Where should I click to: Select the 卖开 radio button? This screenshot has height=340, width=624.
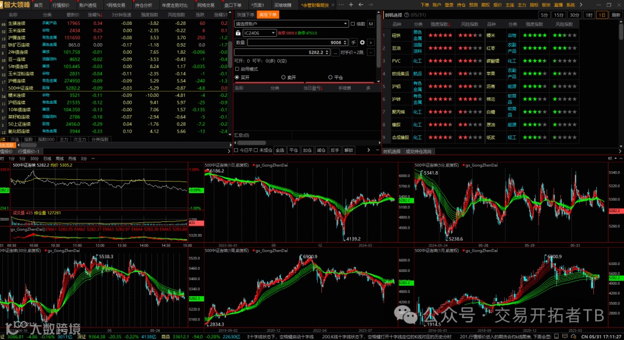[283, 77]
